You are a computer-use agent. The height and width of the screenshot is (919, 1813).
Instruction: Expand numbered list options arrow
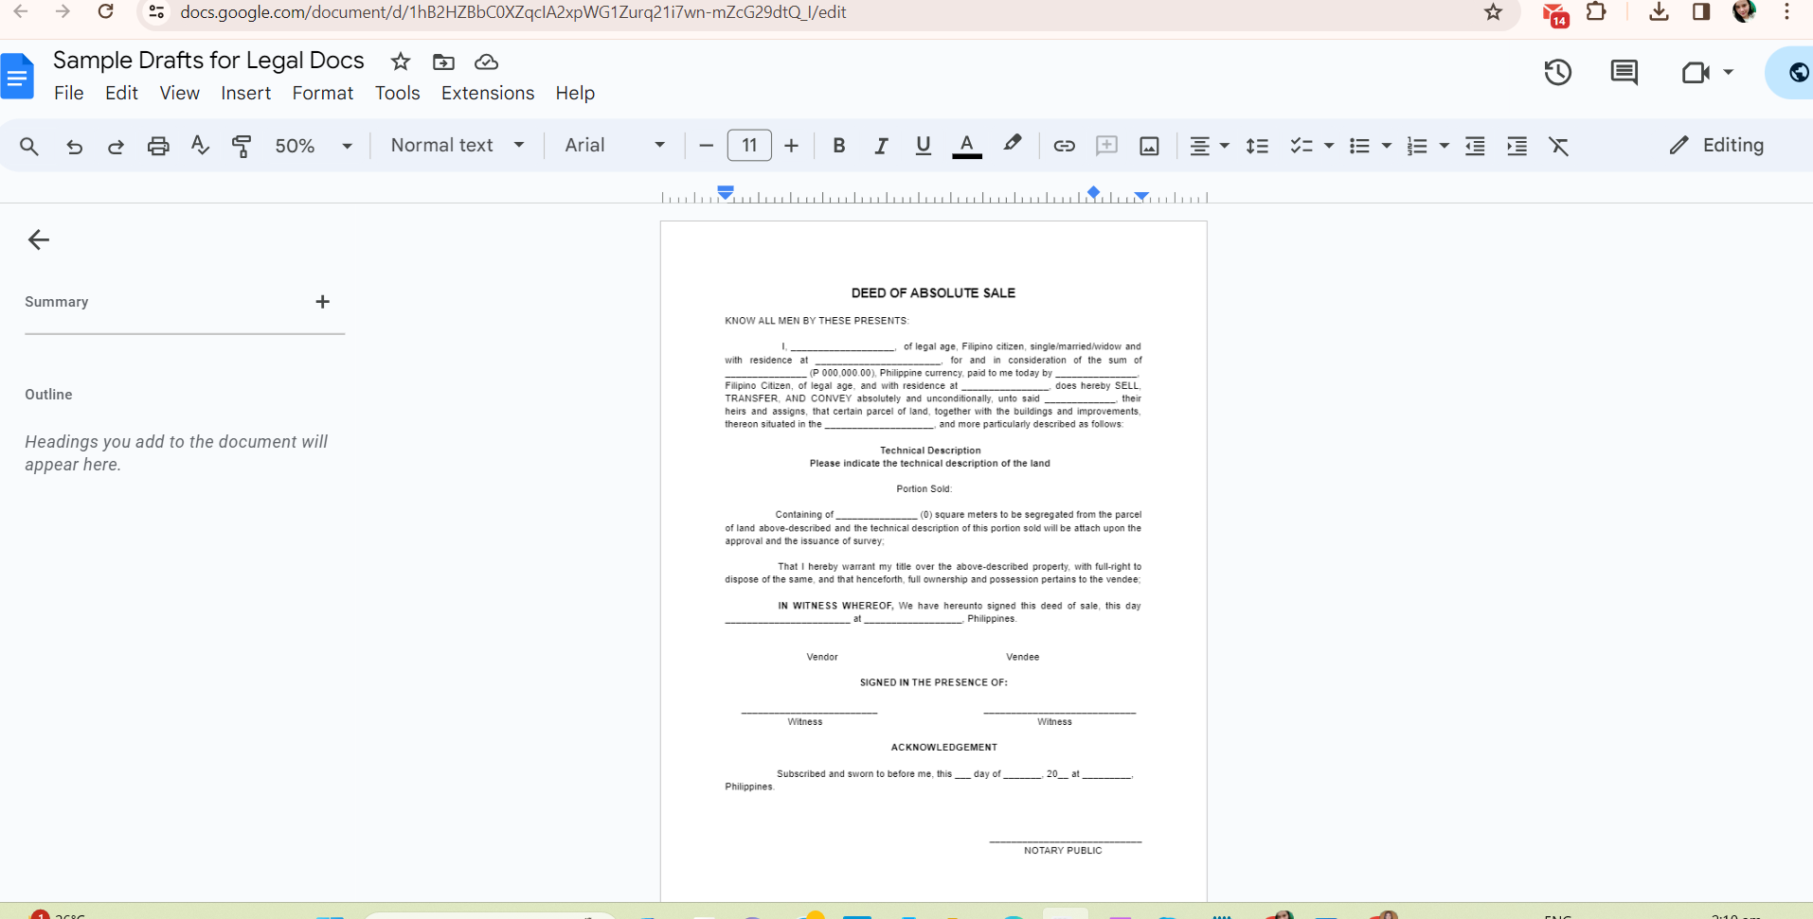pos(1445,146)
